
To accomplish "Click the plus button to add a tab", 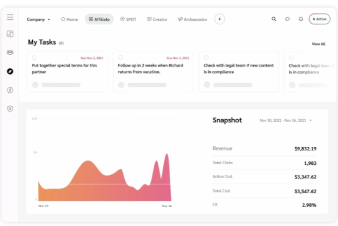I will click(x=219, y=19).
